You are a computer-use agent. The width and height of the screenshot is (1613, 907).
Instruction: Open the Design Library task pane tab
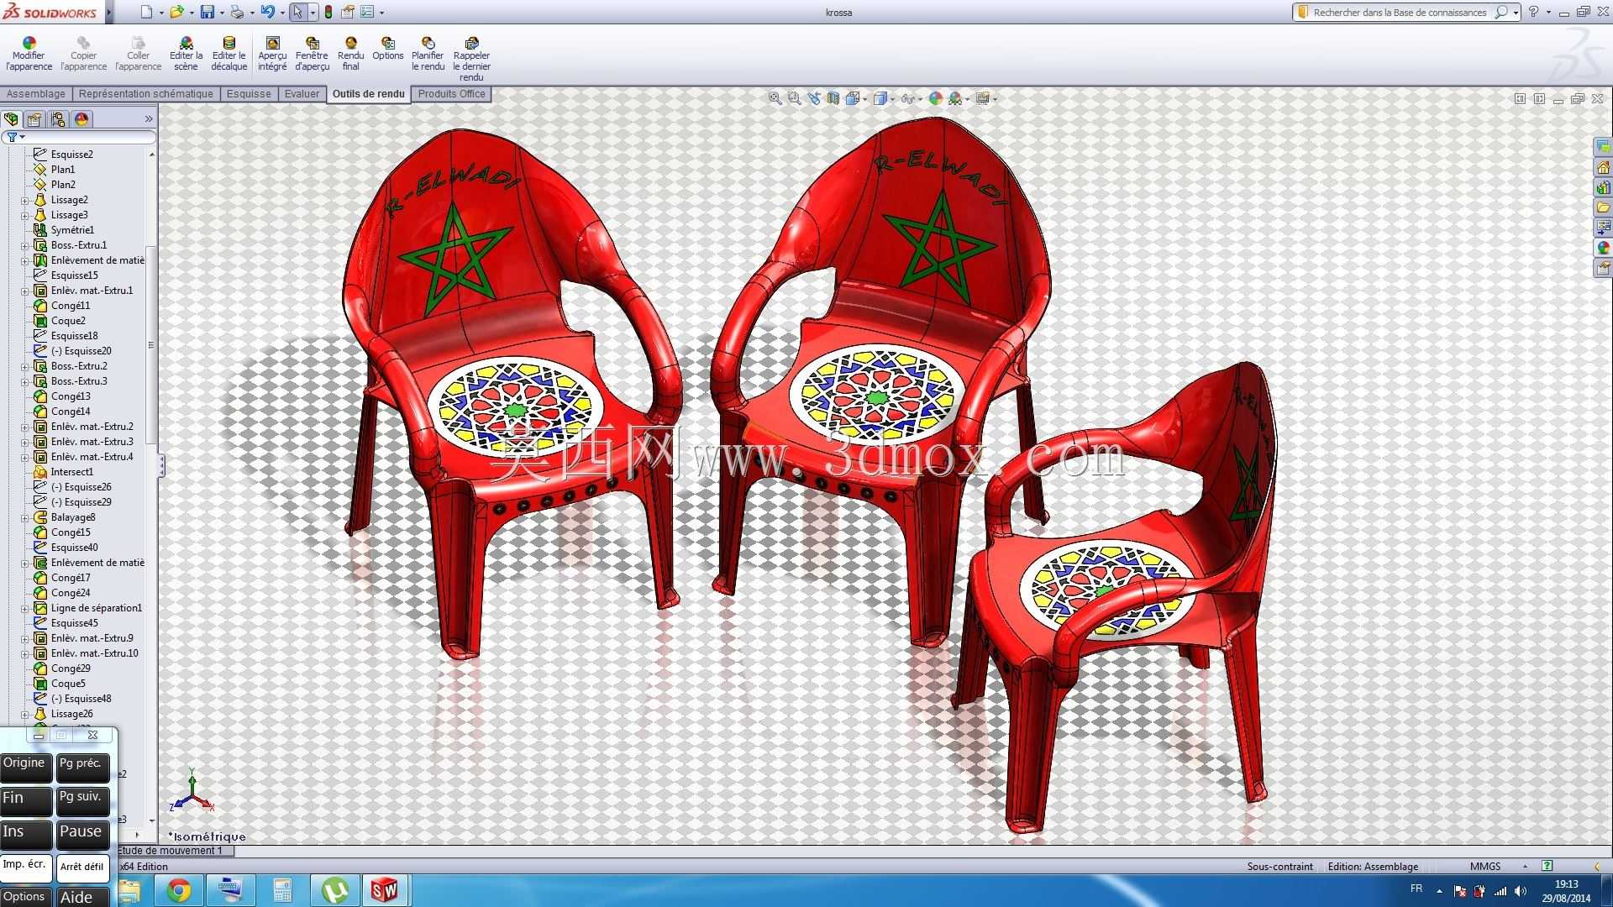click(1603, 187)
